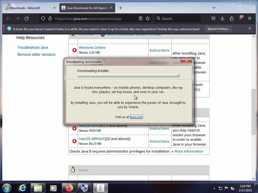Launch Internet Explorer from the taskbar
The height and width of the screenshot is (193, 258).
(22, 188)
